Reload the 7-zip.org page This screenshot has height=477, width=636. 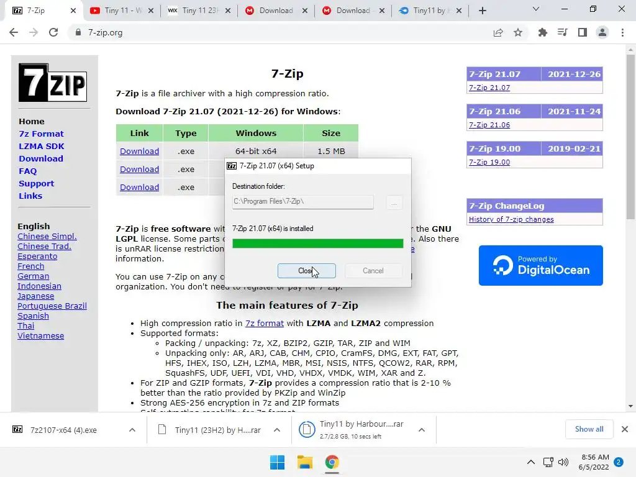[53, 32]
